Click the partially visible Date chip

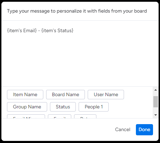point(85,116)
